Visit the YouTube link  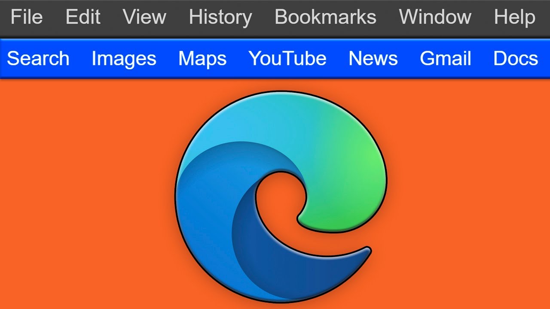point(287,58)
